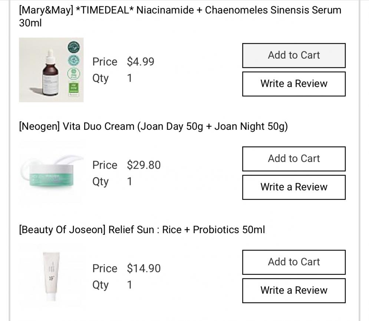Add the Mary&May Niacinamide Serum to cart

(294, 56)
